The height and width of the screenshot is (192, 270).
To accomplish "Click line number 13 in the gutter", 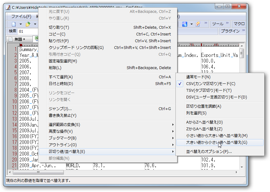I will click(14, 119).
